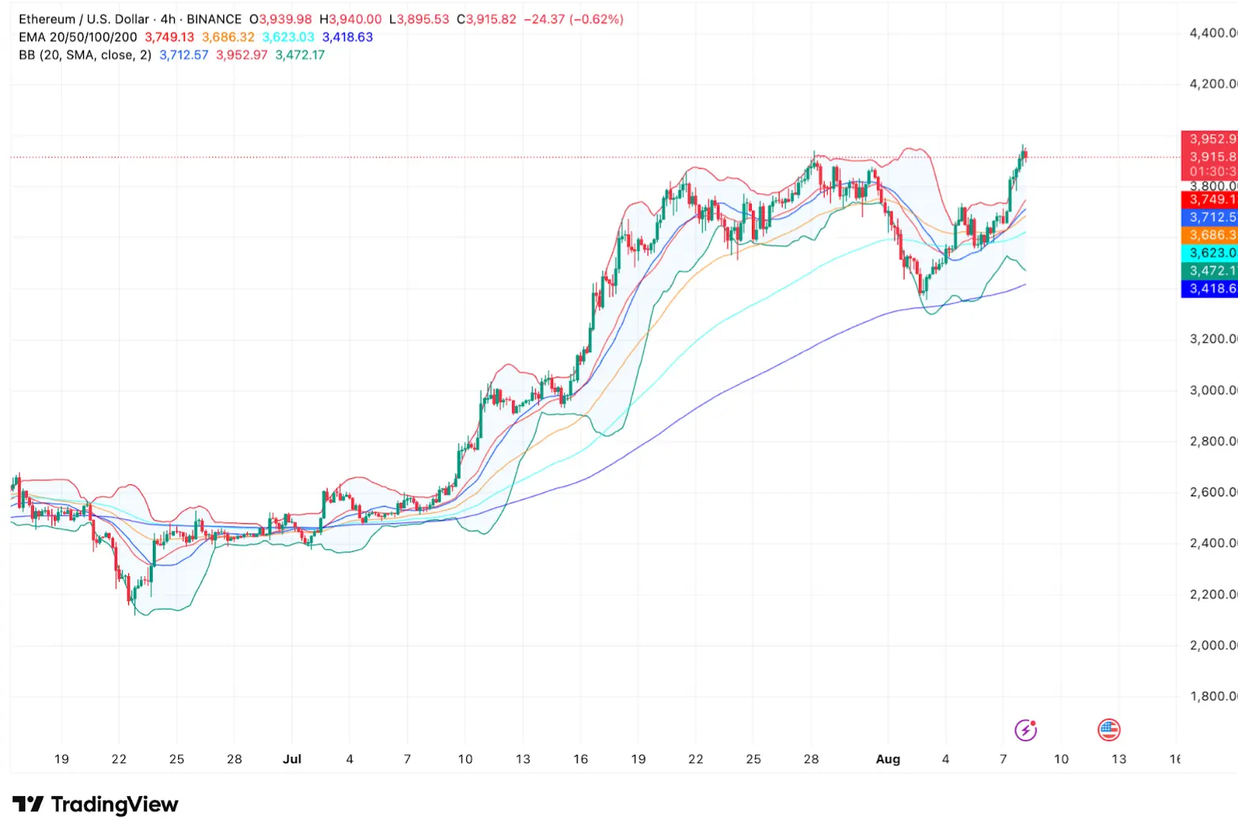Click the 1,800.00 price scale label

pos(1213,696)
